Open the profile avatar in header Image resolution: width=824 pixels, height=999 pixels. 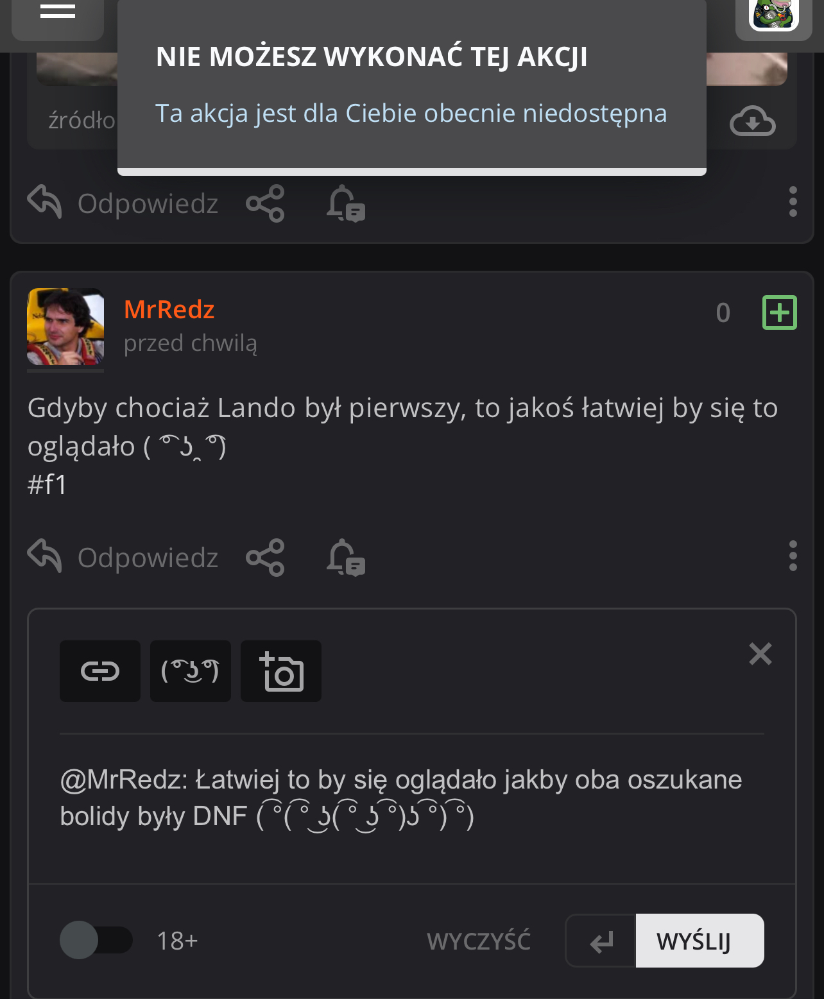click(773, 14)
